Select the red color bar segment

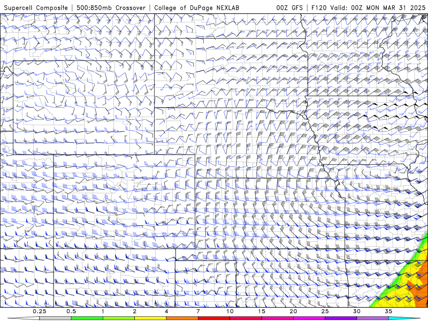tap(213, 318)
